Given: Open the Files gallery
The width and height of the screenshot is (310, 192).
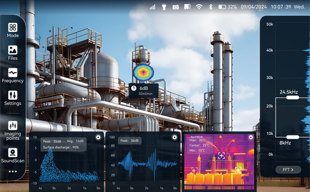Looking at the screenshot, I should click(13, 53).
